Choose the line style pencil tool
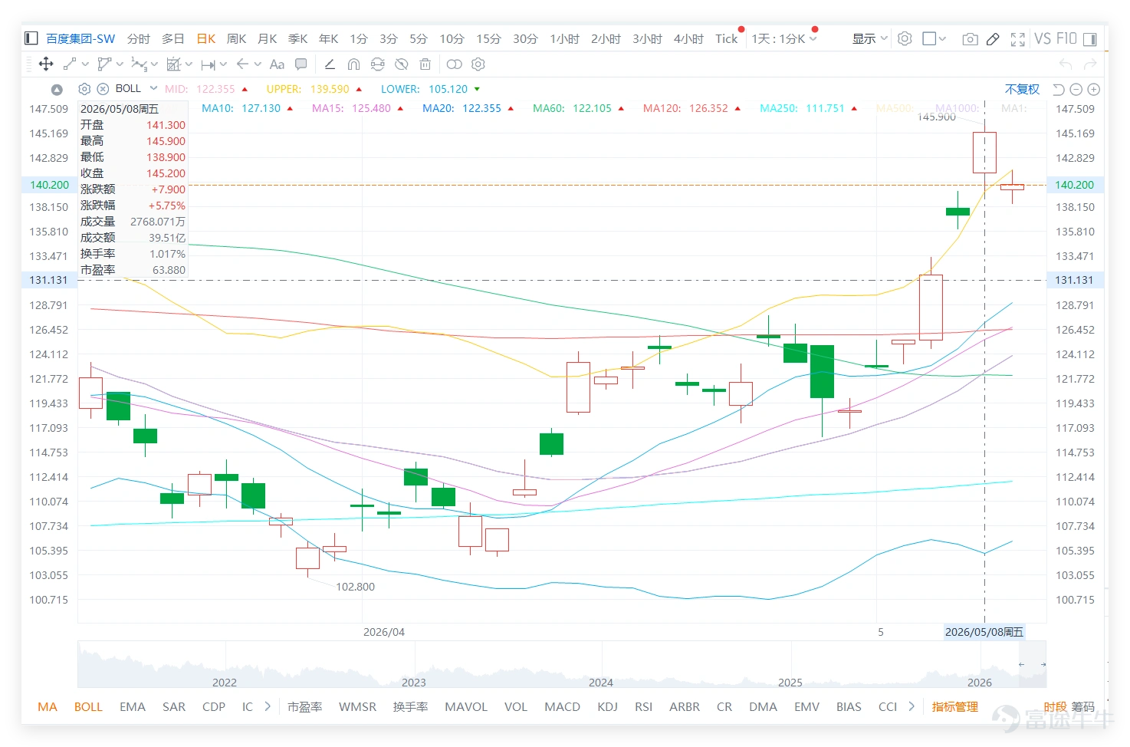1130x747 pixels. pos(330,64)
